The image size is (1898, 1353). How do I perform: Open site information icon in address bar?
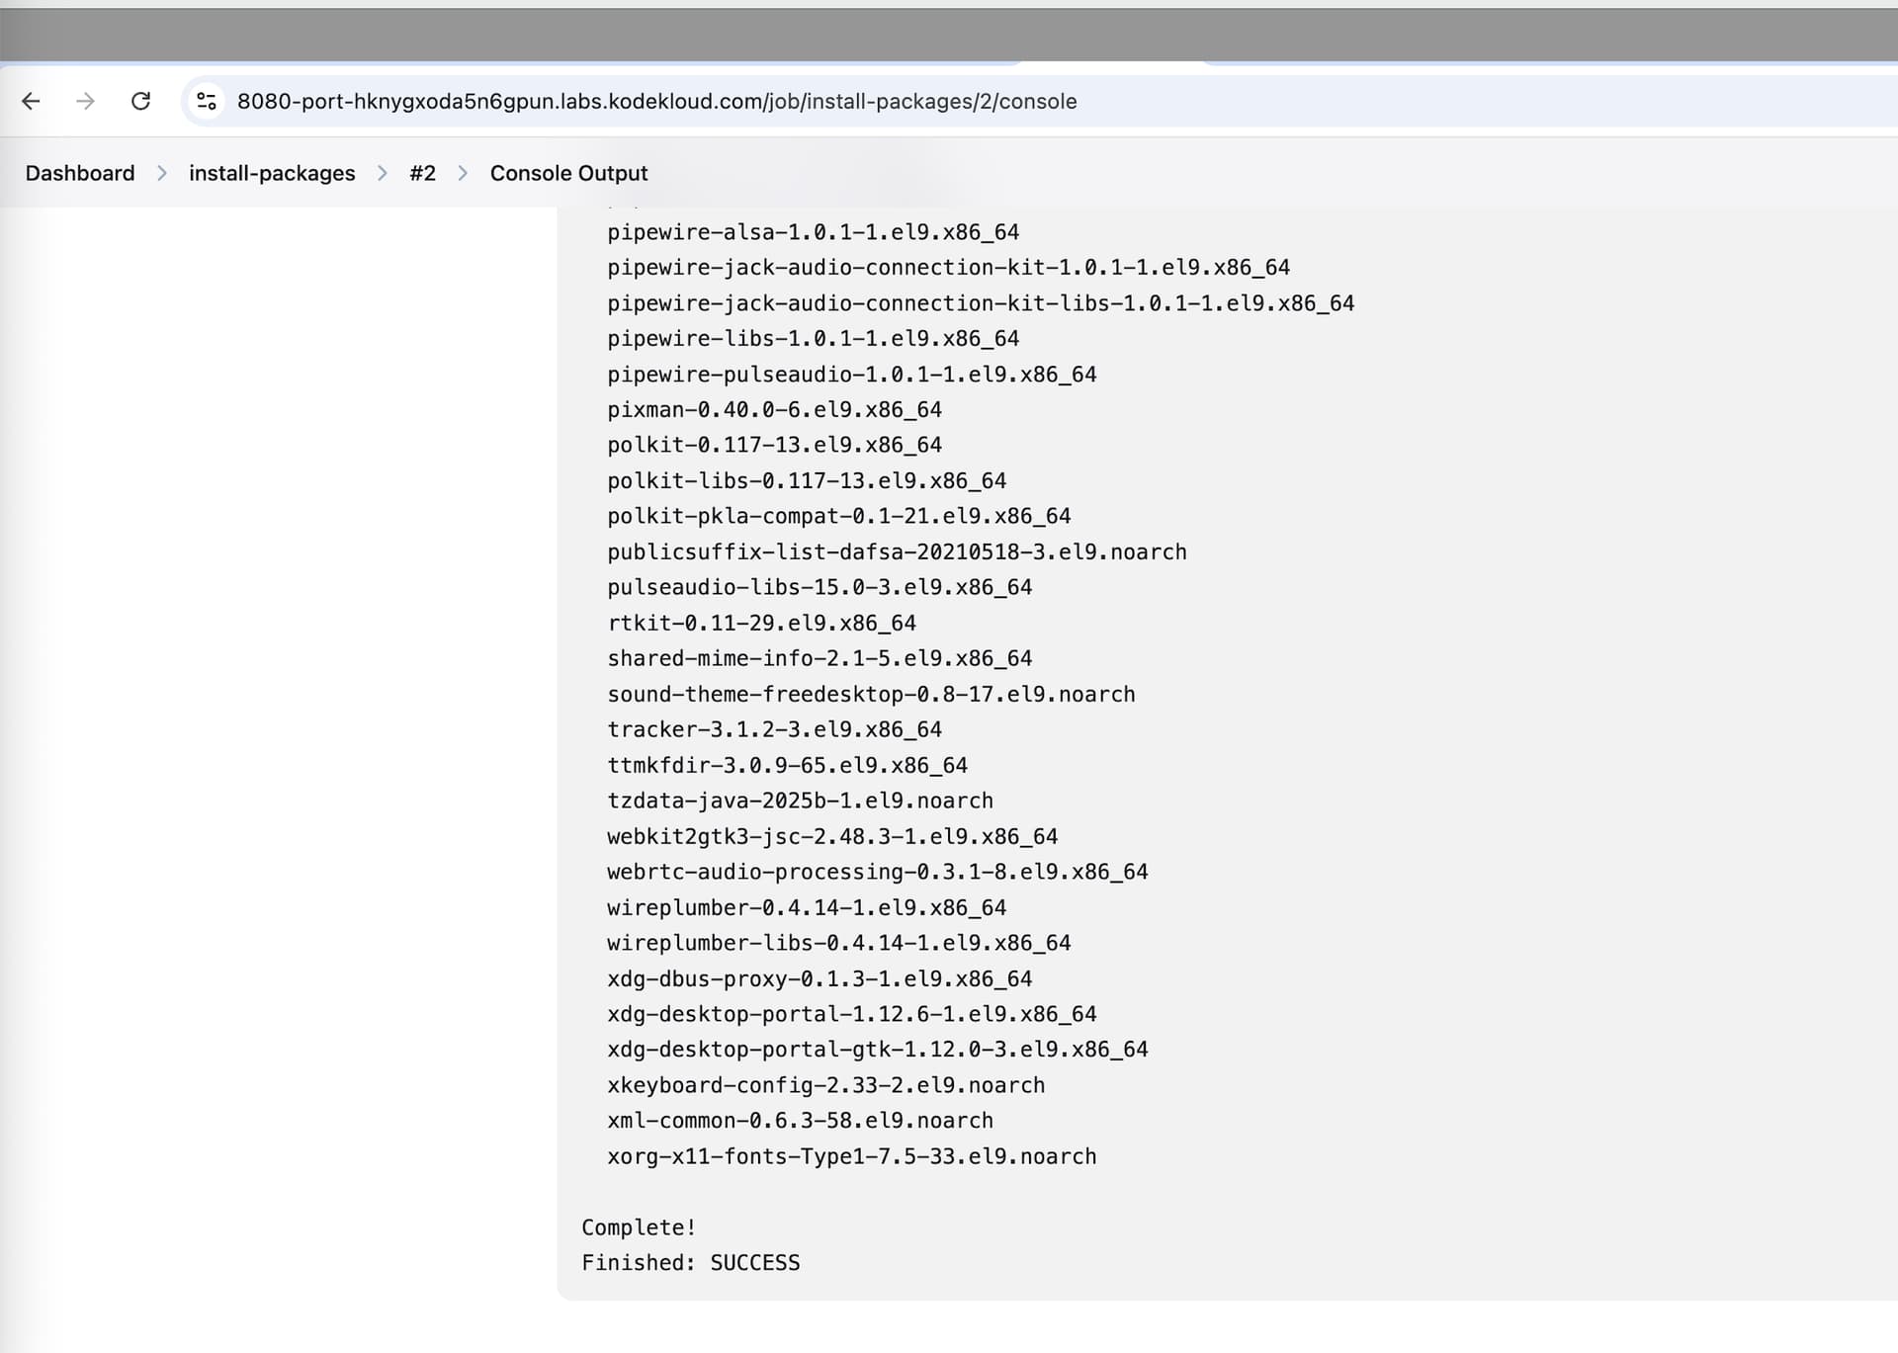pyautogui.click(x=207, y=101)
